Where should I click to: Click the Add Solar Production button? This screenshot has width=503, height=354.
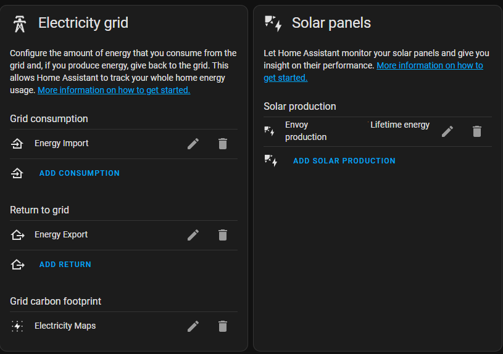[x=344, y=161]
